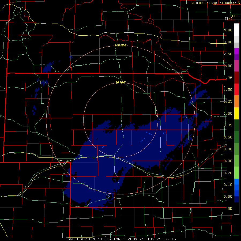Select the '0.50' legend value

(x=228, y=137)
